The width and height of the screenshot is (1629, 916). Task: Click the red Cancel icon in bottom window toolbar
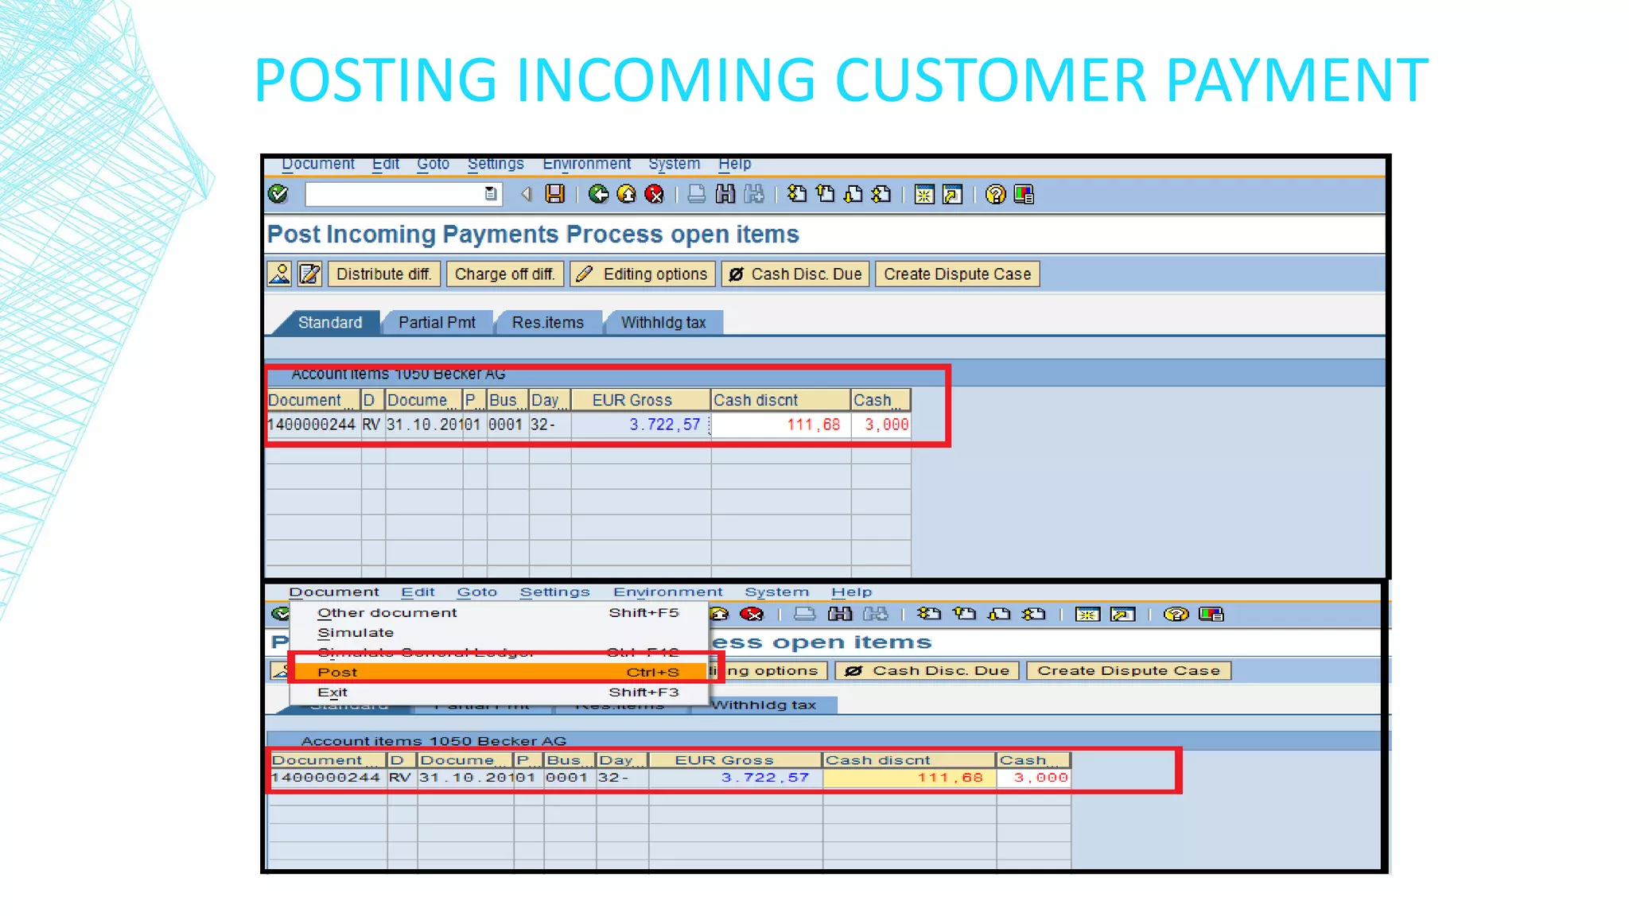752,614
